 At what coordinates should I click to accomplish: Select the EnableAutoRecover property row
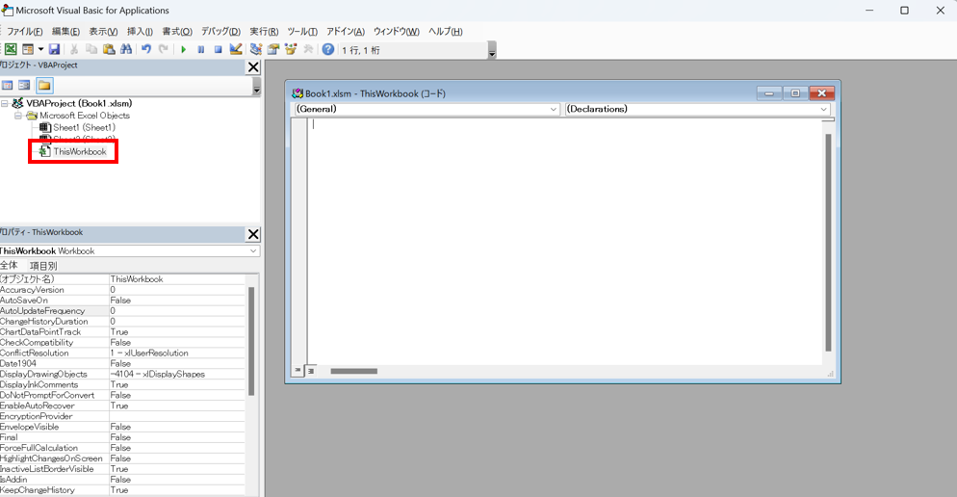click(x=122, y=405)
